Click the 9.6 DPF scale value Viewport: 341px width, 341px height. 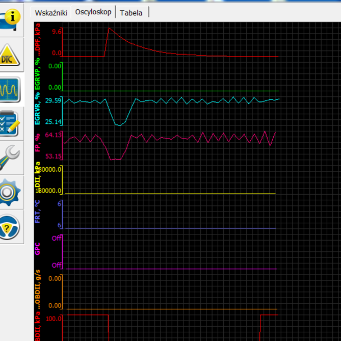[x=57, y=32]
